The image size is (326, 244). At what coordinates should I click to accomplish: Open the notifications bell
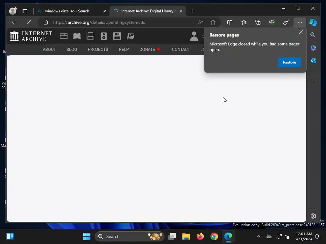coord(317,236)
